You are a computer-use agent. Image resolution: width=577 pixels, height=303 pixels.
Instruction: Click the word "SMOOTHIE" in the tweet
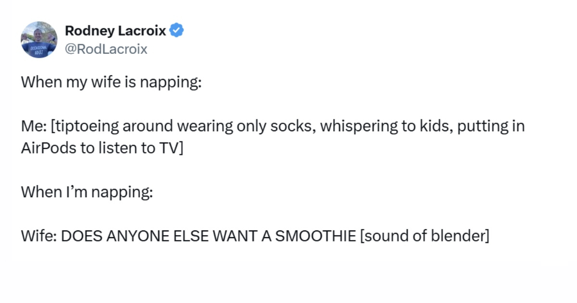click(315, 237)
